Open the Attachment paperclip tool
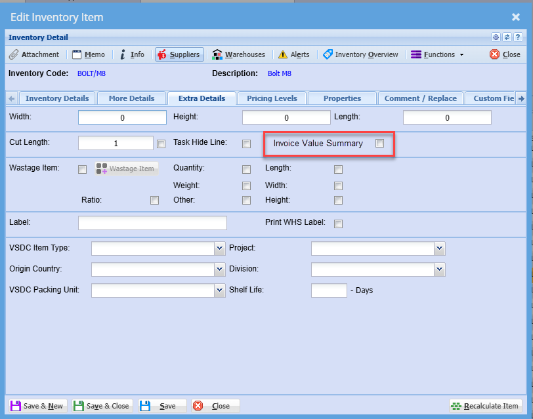 point(34,54)
